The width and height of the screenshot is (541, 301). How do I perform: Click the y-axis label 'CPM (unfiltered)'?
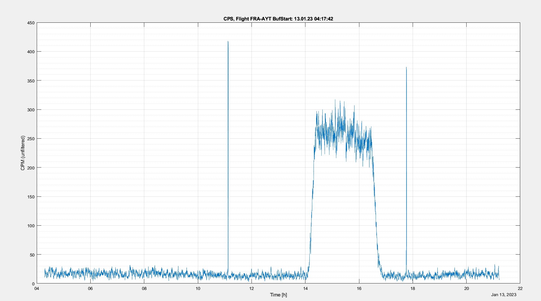coord(23,153)
